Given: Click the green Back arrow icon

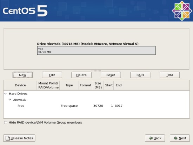Looking at the screenshot, I should click(x=151, y=138).
